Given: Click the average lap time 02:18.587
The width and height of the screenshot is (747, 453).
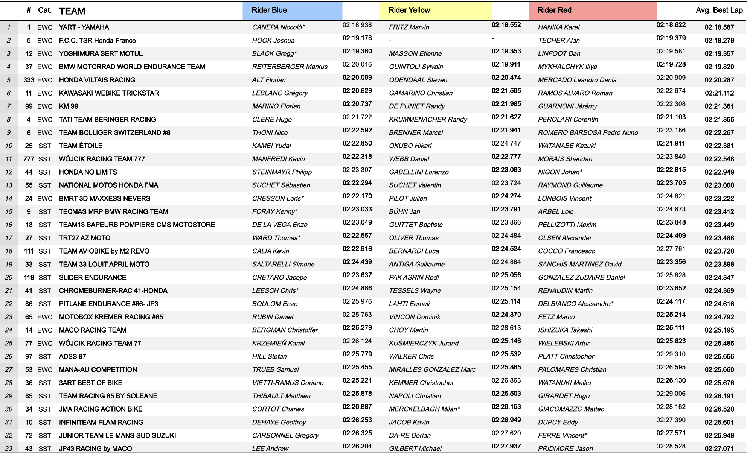Looking at the screenshot, I should coord(719,27).
